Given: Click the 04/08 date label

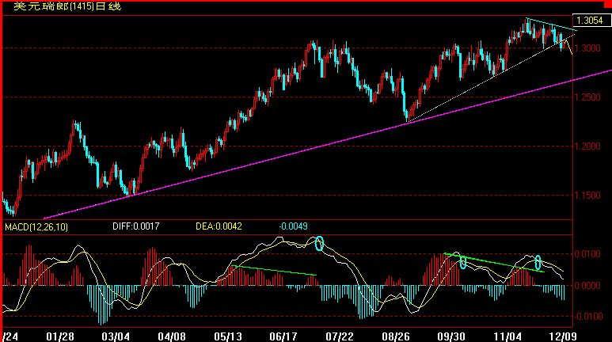Looking at the screenshot, I should pos(172,336).
